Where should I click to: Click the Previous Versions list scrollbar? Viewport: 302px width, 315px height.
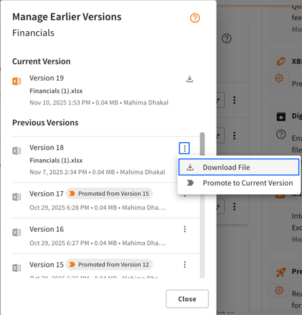(202, 205)
